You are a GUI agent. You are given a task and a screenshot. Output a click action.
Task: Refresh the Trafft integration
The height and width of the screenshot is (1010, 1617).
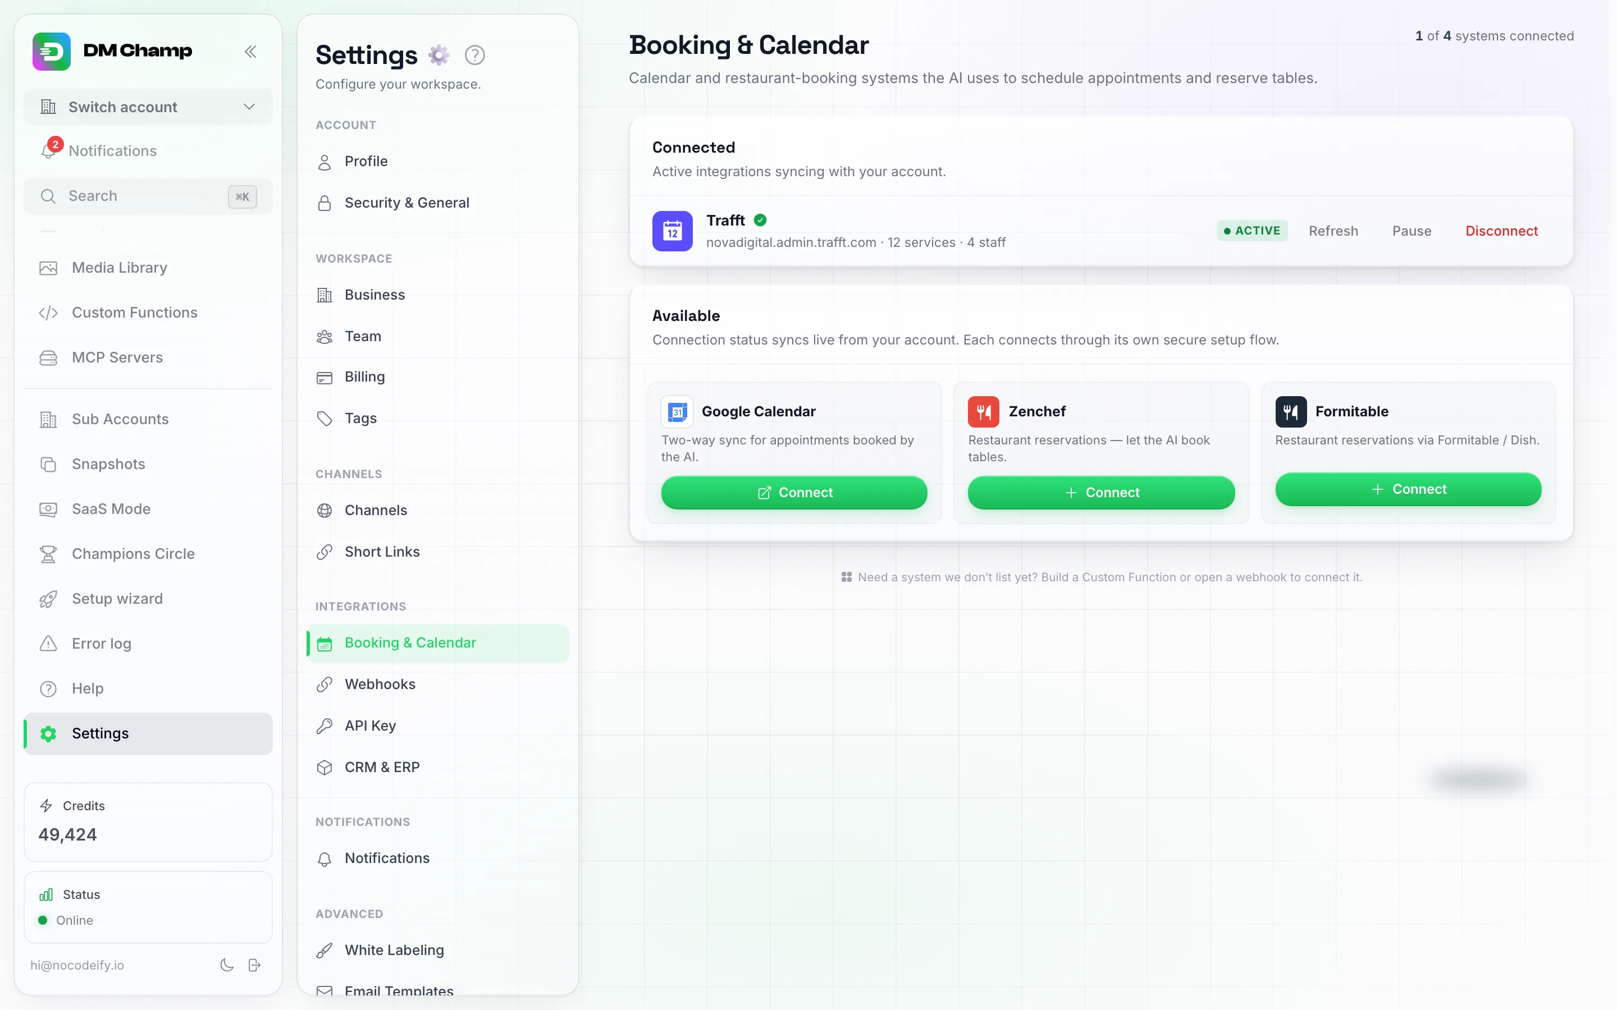pos(1333,231)
